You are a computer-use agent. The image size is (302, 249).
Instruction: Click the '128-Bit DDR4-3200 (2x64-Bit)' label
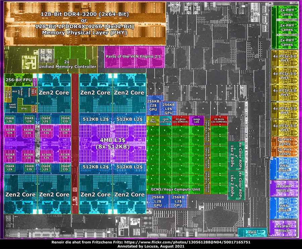[85, 14]
